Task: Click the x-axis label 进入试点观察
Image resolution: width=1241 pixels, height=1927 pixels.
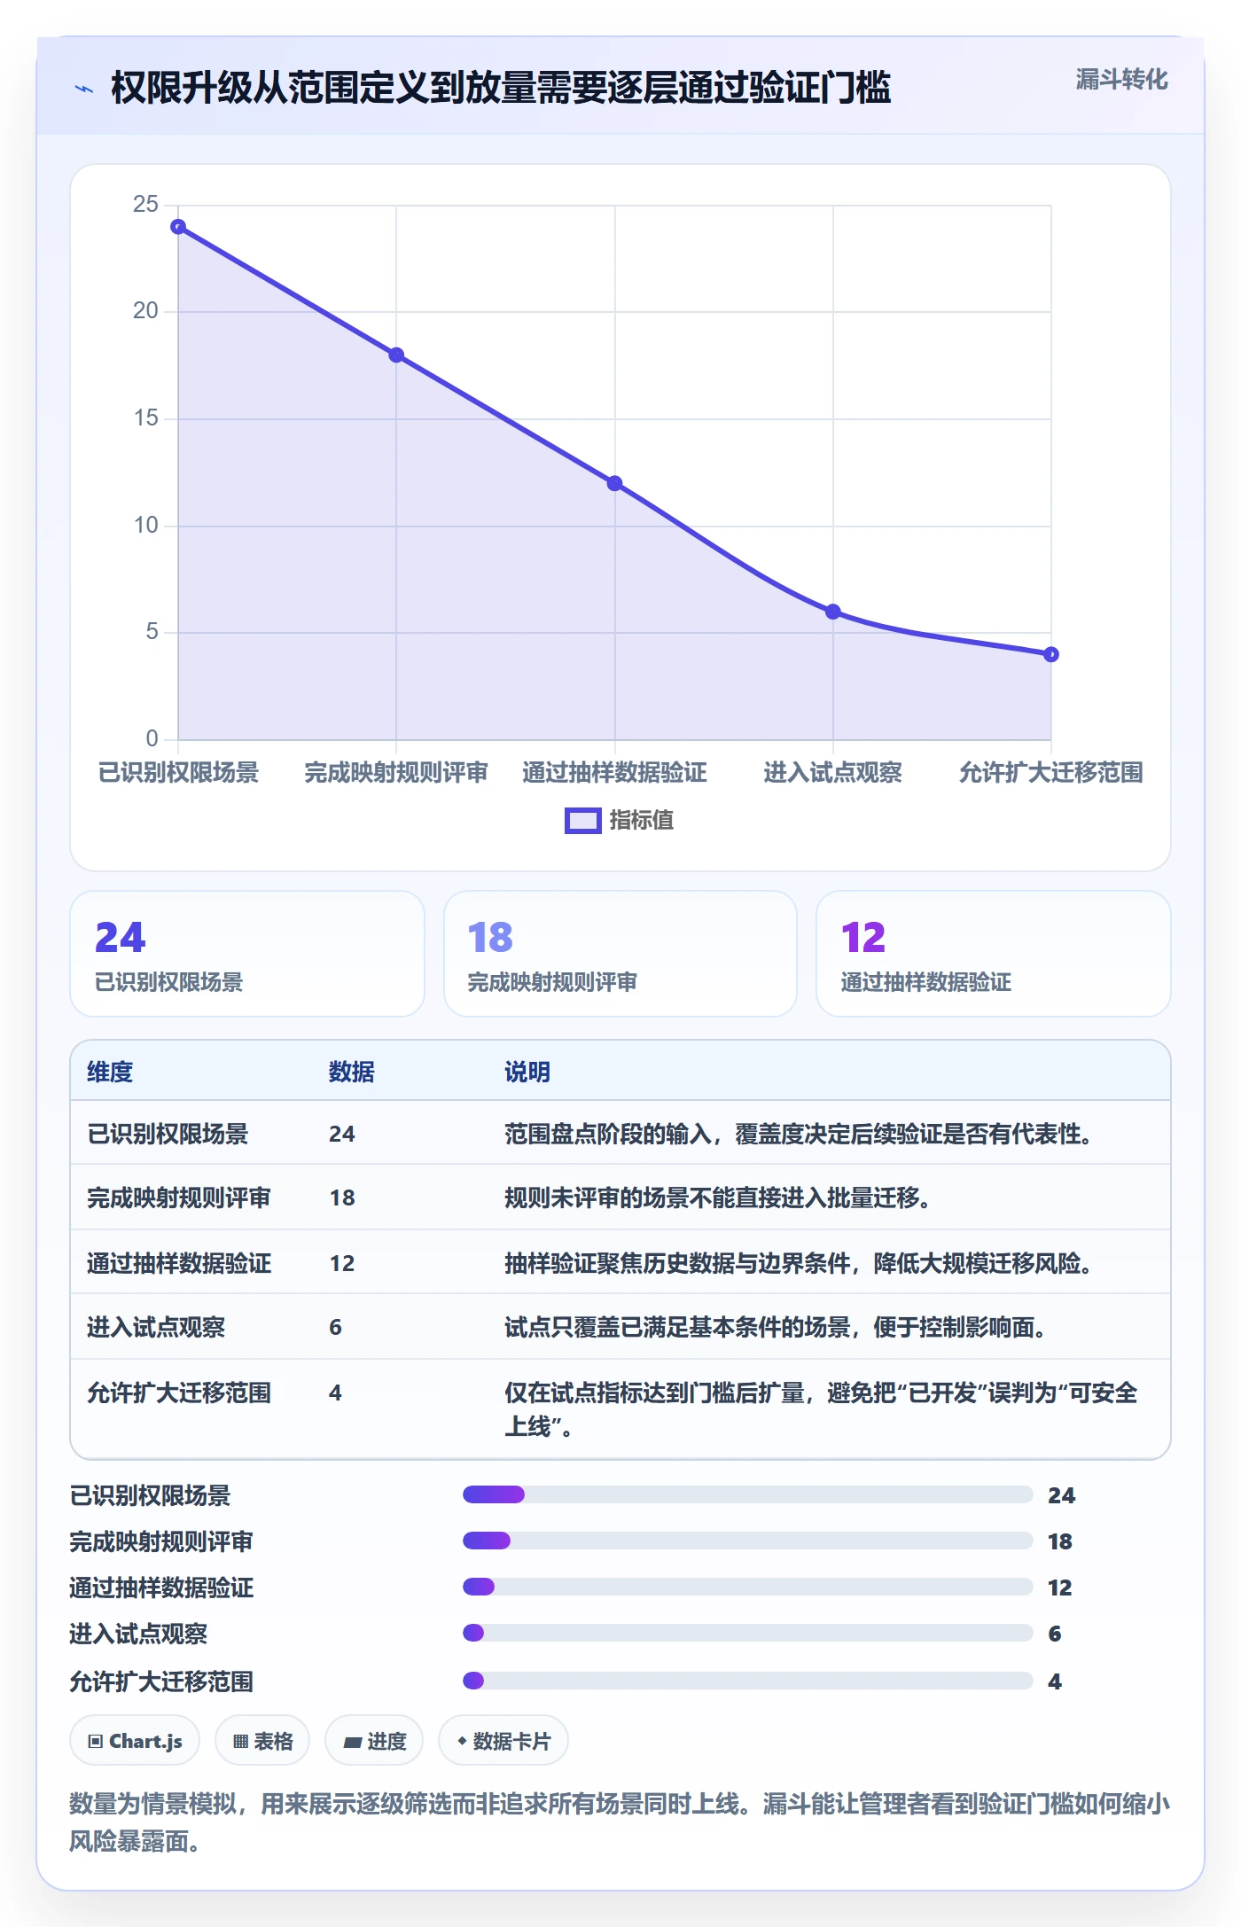Action: tap(832, 773)
